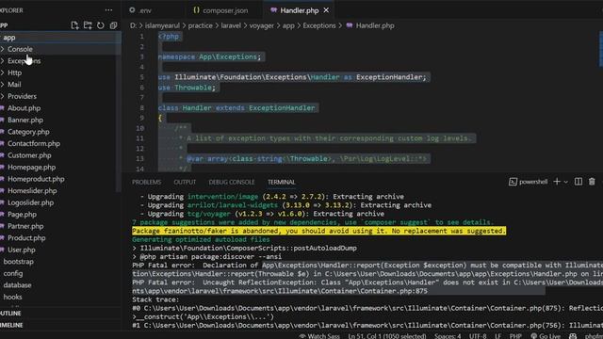Expand the database folder
The height and width of the screenshot is (339, 603).
(x=17, y=285)
